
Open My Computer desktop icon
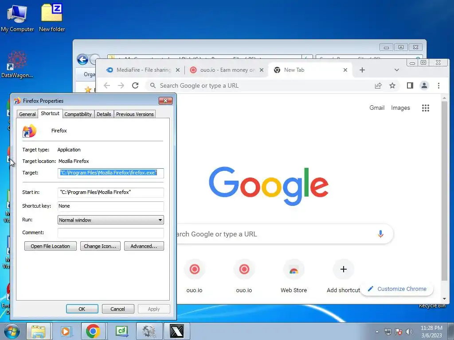17,18
